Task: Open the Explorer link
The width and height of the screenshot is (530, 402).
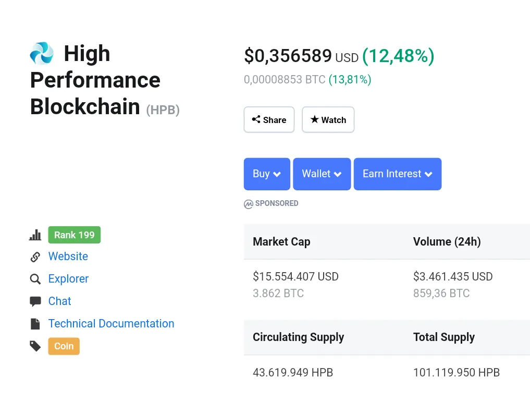Action: (69, 279)
